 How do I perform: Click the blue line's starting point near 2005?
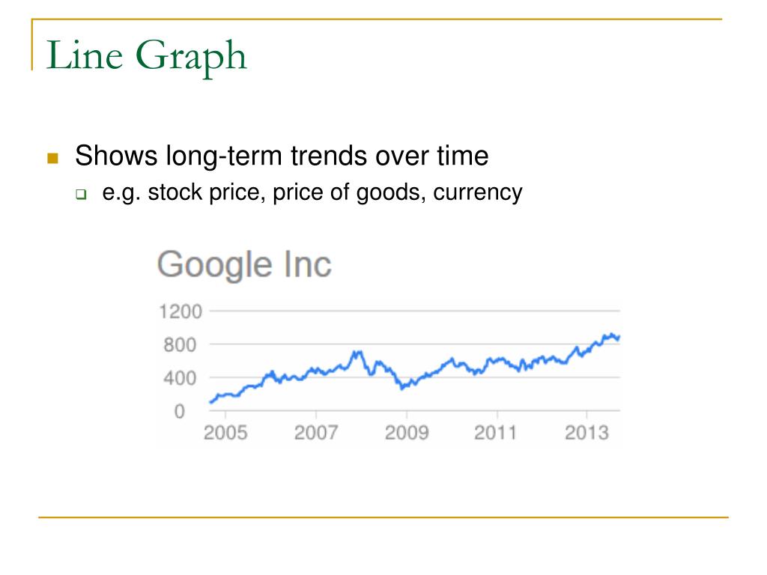click(x=210, y=402)
